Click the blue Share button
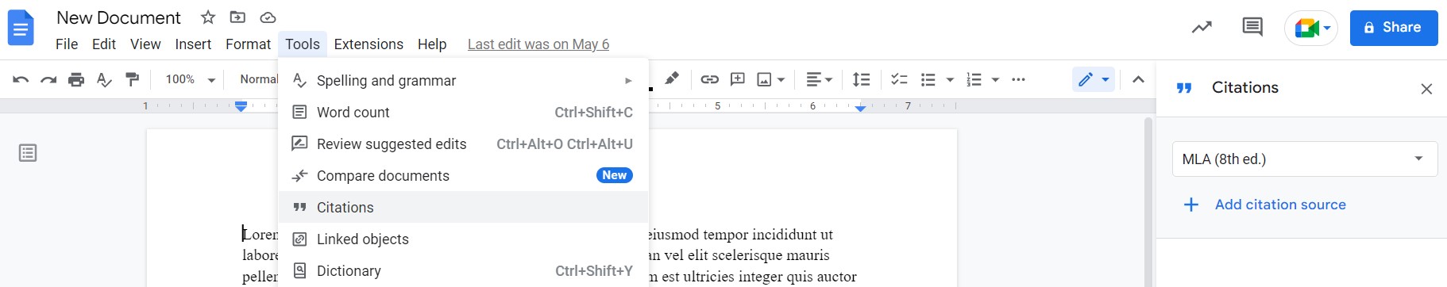Screen dimensions: 1447x287 tap(1394, 28)
